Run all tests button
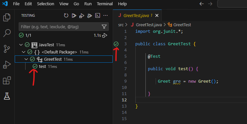This screenshot has width=247, height=124. [74, 15]
